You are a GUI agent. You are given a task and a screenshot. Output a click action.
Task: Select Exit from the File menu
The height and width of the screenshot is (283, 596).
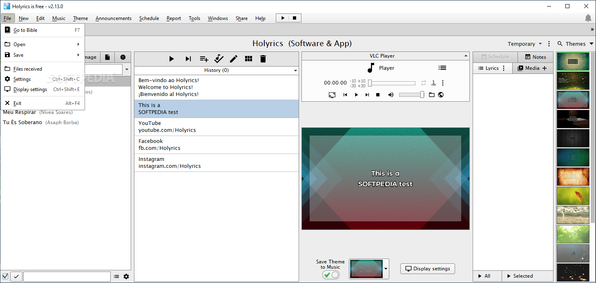(x=42, y=103)
